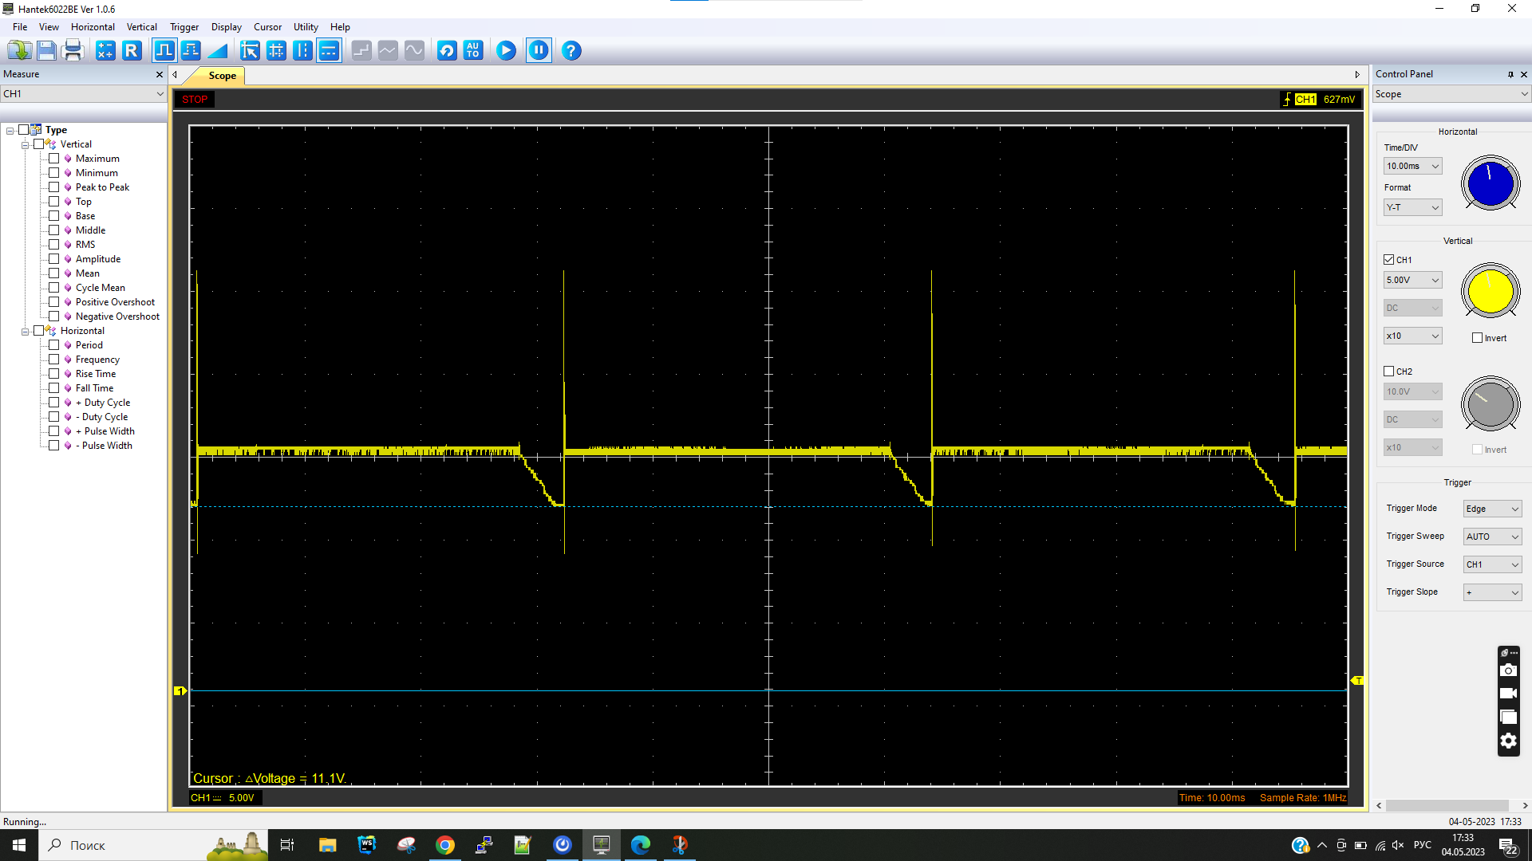
Task: Click the Save (floppy disk) toolbar icon
Action: 46,51
